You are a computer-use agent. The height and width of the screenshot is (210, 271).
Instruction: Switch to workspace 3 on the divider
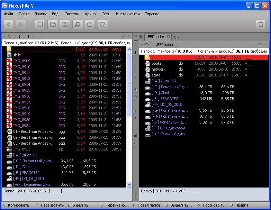click(x=136, y=65)
